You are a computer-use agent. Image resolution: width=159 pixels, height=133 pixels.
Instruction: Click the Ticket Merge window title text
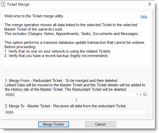(x=18, y=4)
